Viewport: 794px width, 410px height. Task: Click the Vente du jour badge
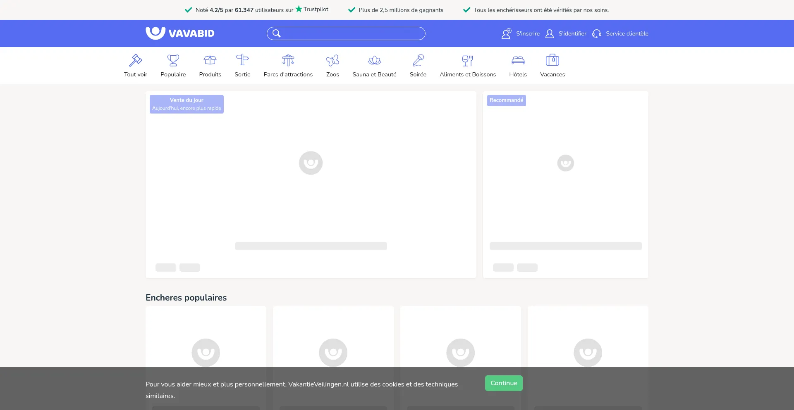coord(187,104)
